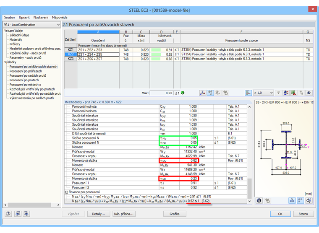
Task: Toggle dimensions display icon under the preview
Action: point(301,200)
